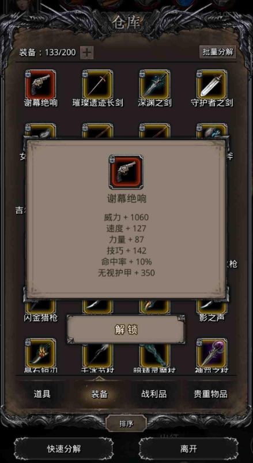Click the revolver icon inside the detail popup
This screenshot has width=253, height=463.
(126, 172)
